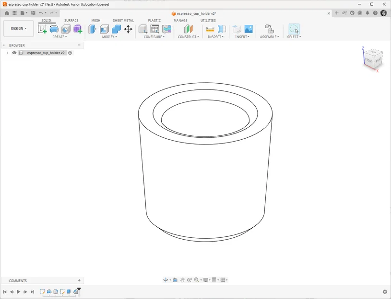Click the timeline Play button
The image size is (391, 299).
click(x=18, y=291)
